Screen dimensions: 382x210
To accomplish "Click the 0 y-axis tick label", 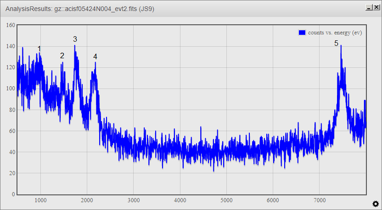I will coord(13,194).
